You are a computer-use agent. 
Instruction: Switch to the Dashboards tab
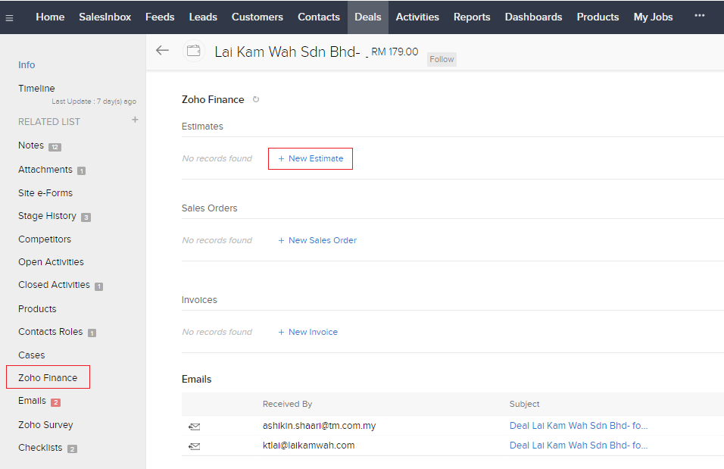click(533, 17)
